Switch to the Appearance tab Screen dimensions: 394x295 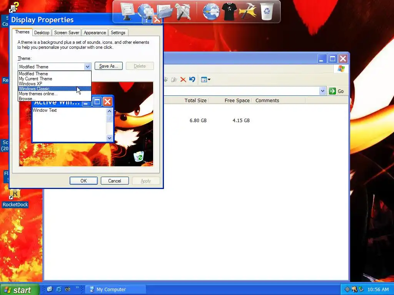point(95,33)
